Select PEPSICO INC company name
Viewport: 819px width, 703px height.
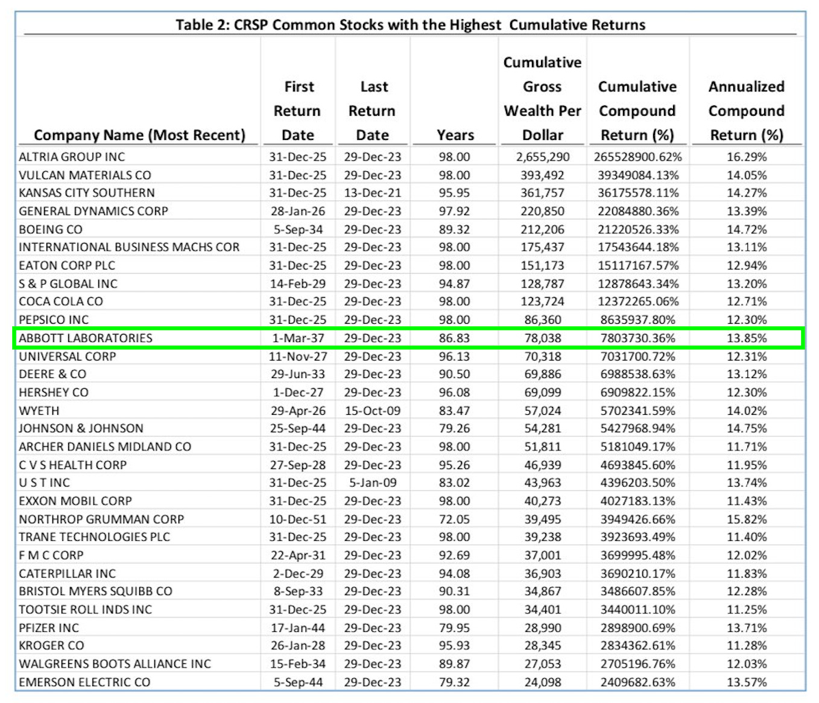pyautogui.click(x=54, y=320)
